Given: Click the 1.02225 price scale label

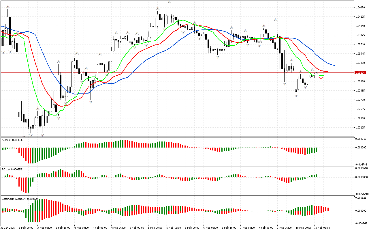Looking at the screenshot, I should click(361, 127).
